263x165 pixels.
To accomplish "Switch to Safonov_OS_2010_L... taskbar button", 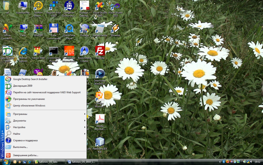I will (82, 162).
